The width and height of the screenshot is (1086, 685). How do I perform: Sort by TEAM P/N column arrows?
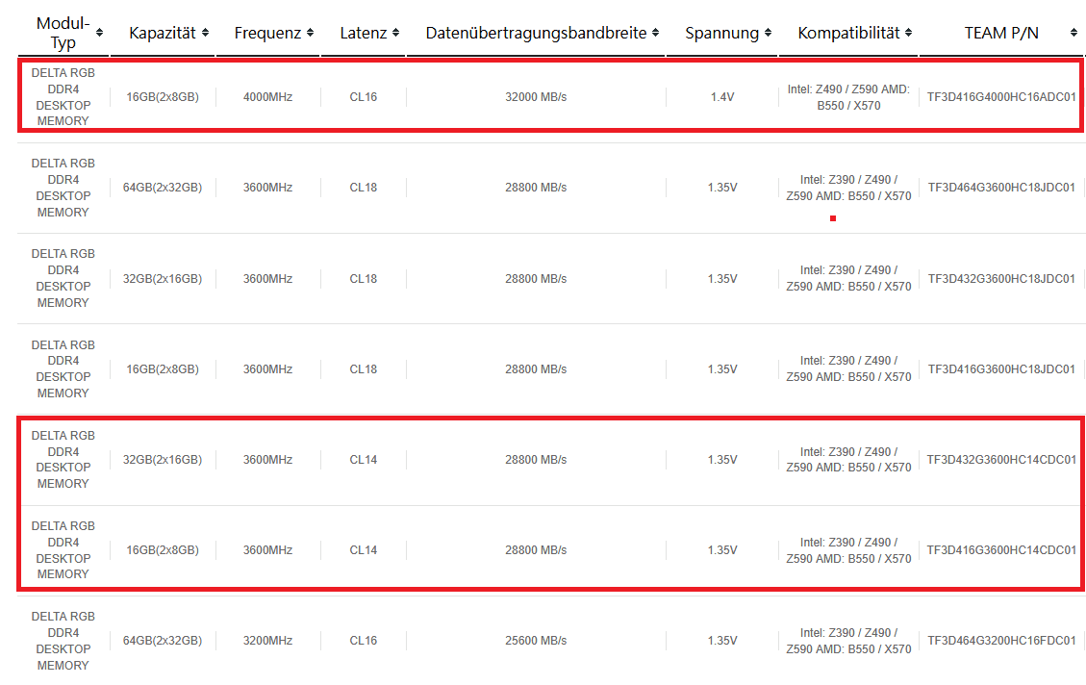1073,33
